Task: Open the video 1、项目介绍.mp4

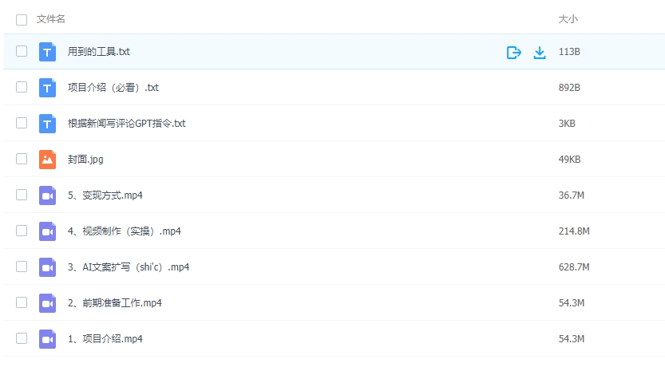Action: tap(105, 339)
